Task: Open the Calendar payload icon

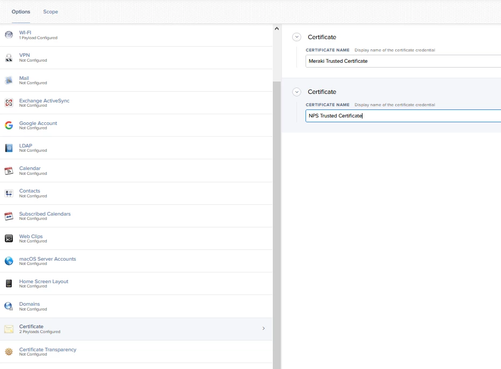Action: point(9,171)
